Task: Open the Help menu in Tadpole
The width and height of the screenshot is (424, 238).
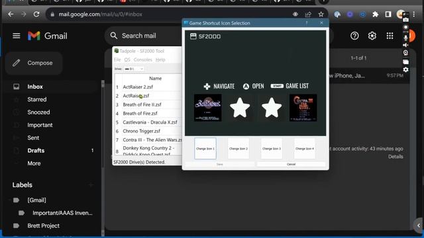Action: [160, 59]
